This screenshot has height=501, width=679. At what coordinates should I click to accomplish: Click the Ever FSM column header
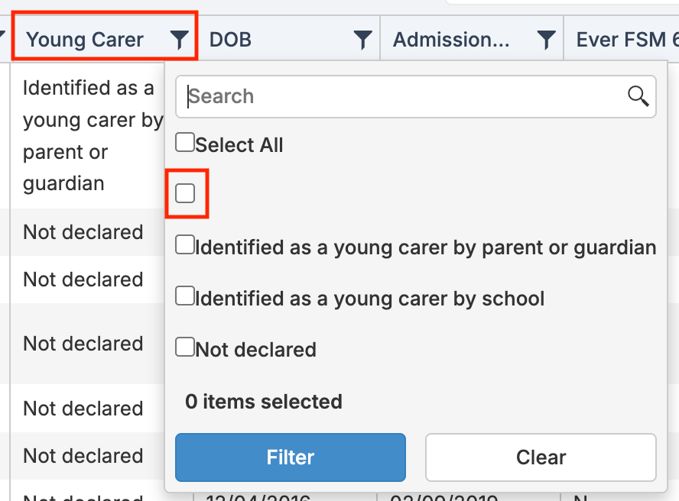627,40
